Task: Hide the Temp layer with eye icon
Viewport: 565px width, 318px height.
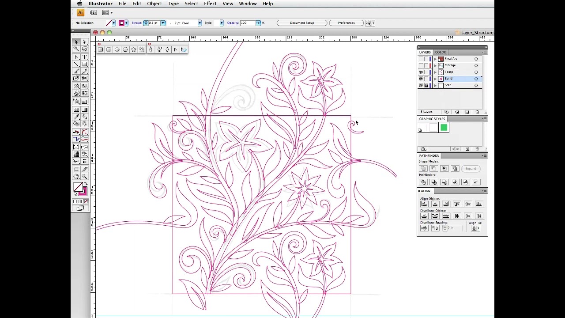Action: [x=421, y=72]
